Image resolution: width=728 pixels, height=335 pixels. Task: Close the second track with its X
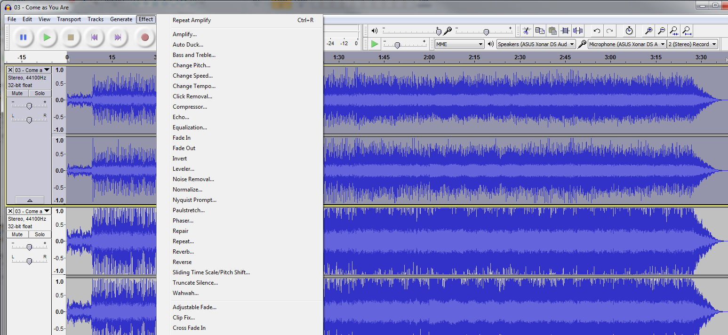click(x=10, y=211)
